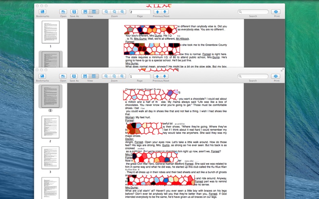Select thumbnail sidebar view in front window
The height and width of the screenshot is (199, 319).
click(94, 76)
